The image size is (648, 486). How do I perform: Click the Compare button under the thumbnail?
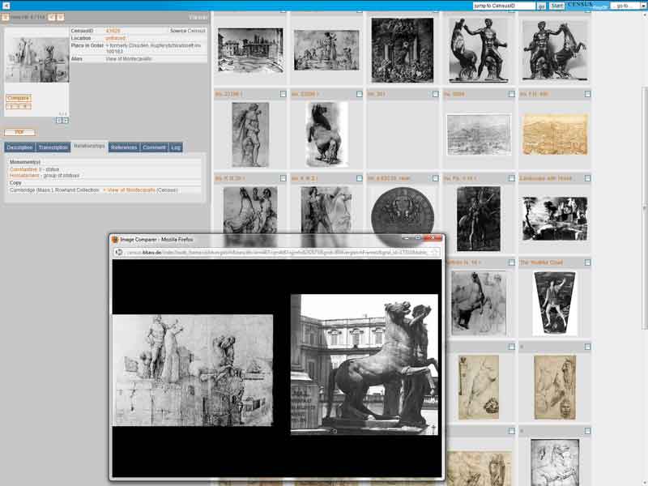(x=18, y=98)
